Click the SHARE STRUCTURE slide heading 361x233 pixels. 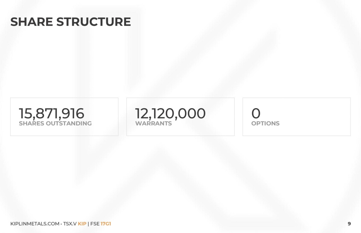(71, 22)
